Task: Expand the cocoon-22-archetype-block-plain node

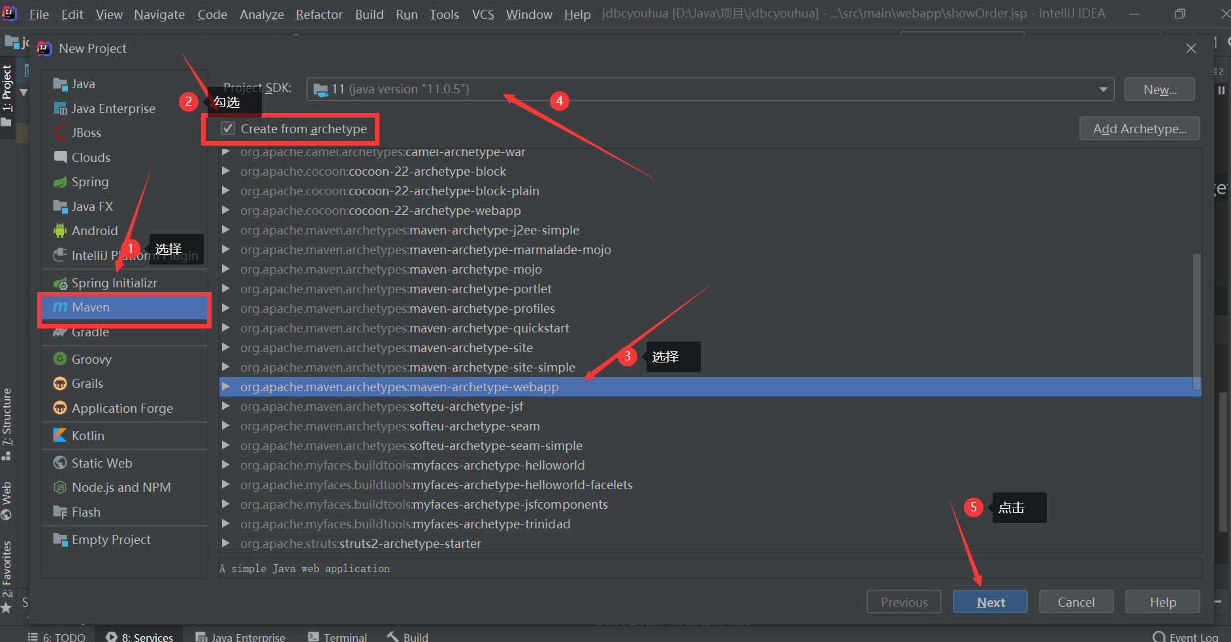Action: (226, 191)
